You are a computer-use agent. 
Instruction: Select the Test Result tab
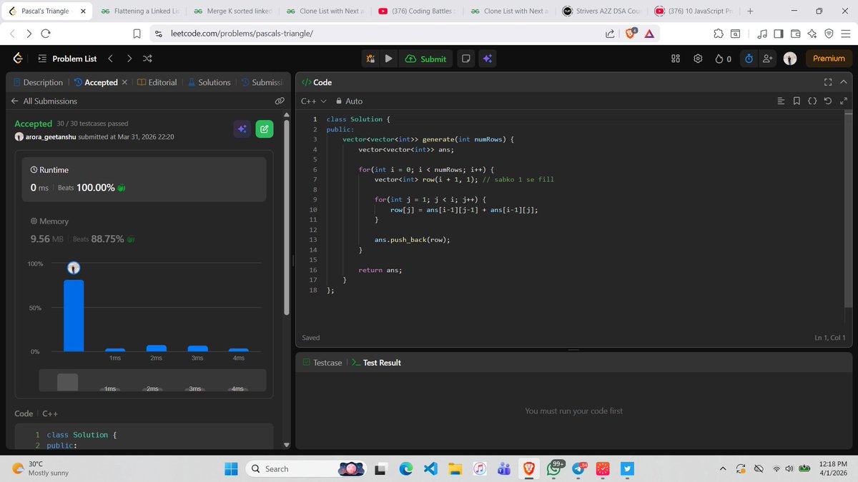pos(376,363)
